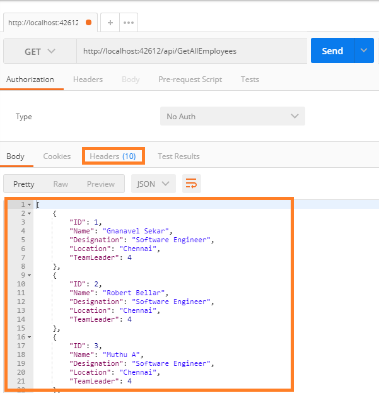View response Headers (10) tab

(x=113, y=156)
